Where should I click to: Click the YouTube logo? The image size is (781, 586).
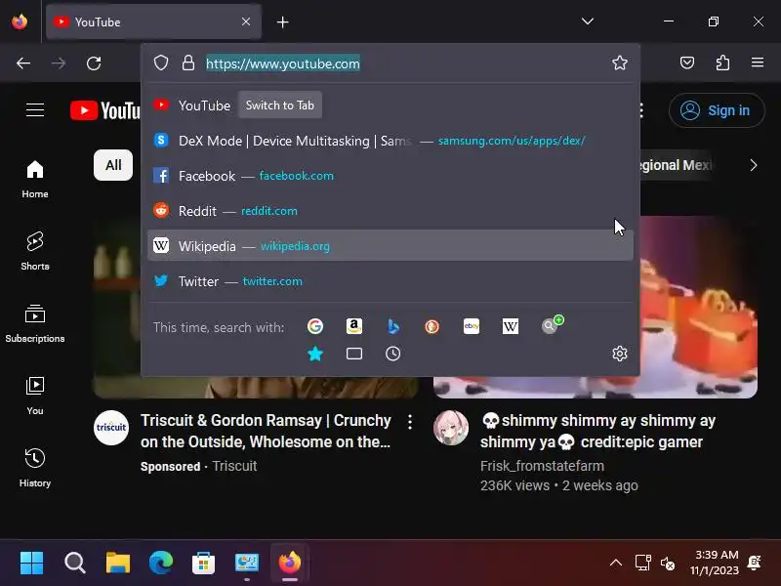tap(105, 110)
